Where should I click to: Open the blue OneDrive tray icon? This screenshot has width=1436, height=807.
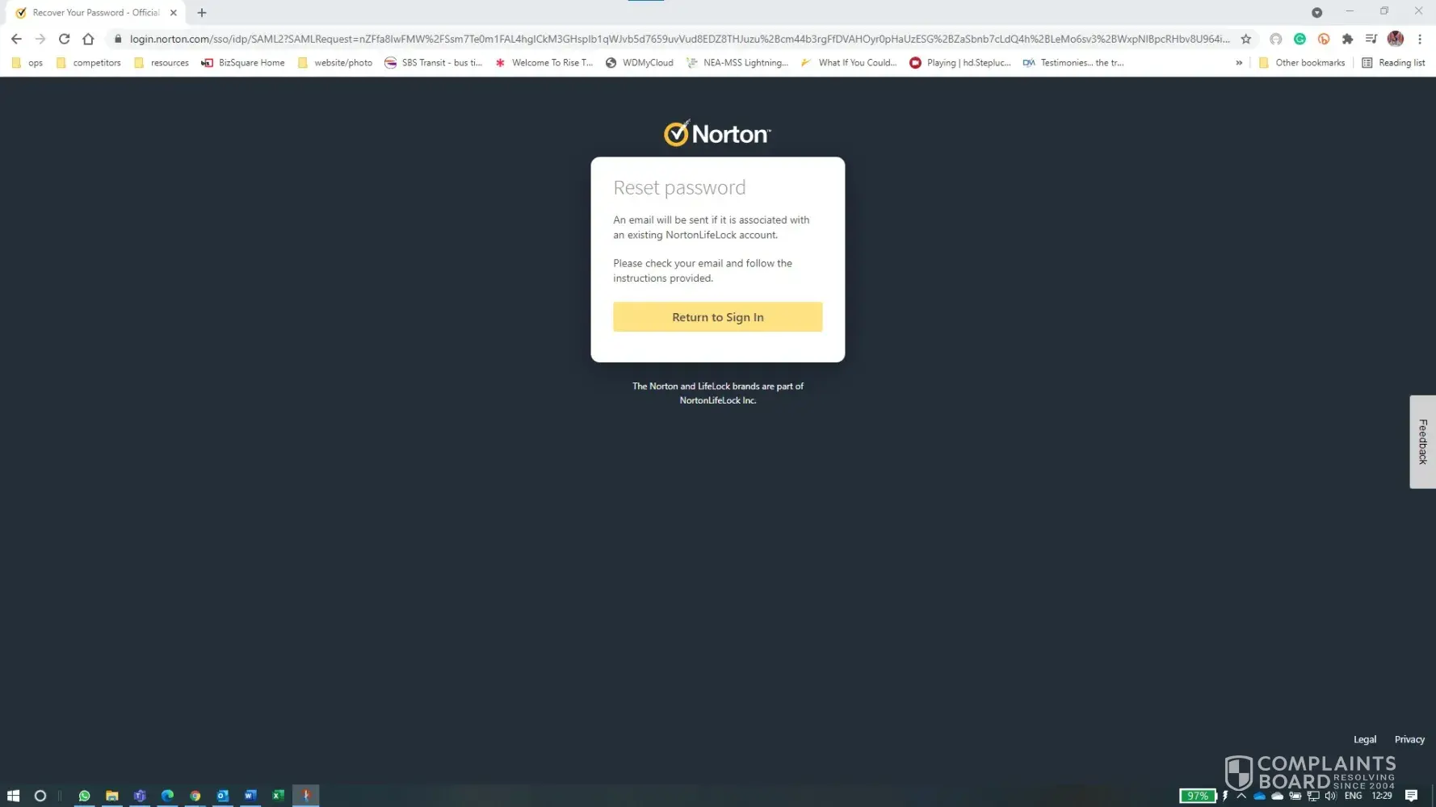pyautogui.click(x=1259, y=796)
